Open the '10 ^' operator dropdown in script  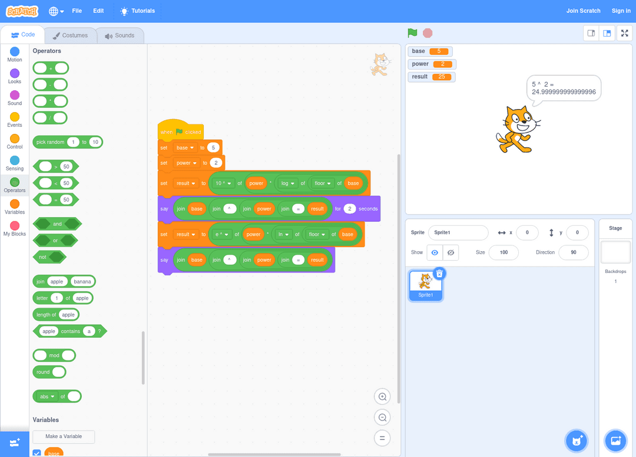point(224,183)
